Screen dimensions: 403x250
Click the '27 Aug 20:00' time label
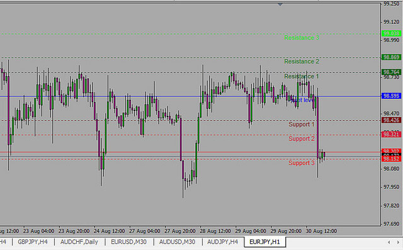pos(180,231)
